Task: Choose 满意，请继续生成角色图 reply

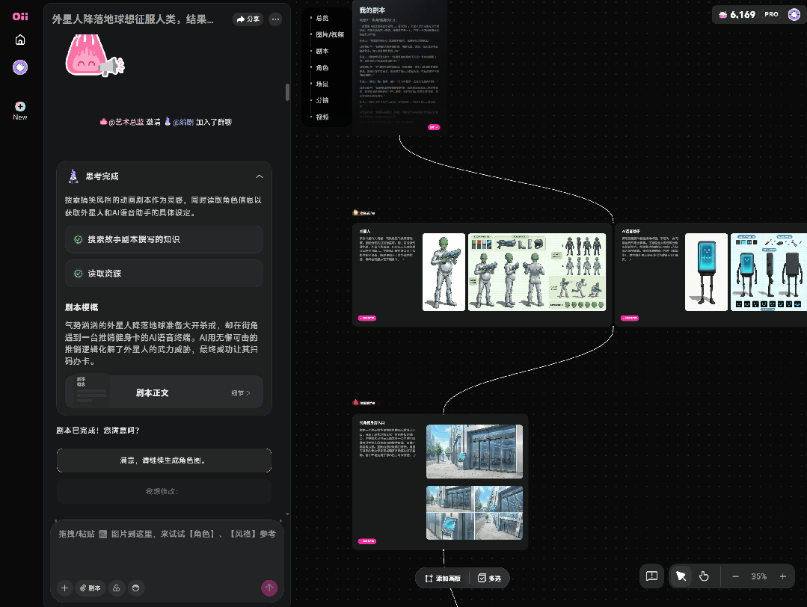Action: 165,460
